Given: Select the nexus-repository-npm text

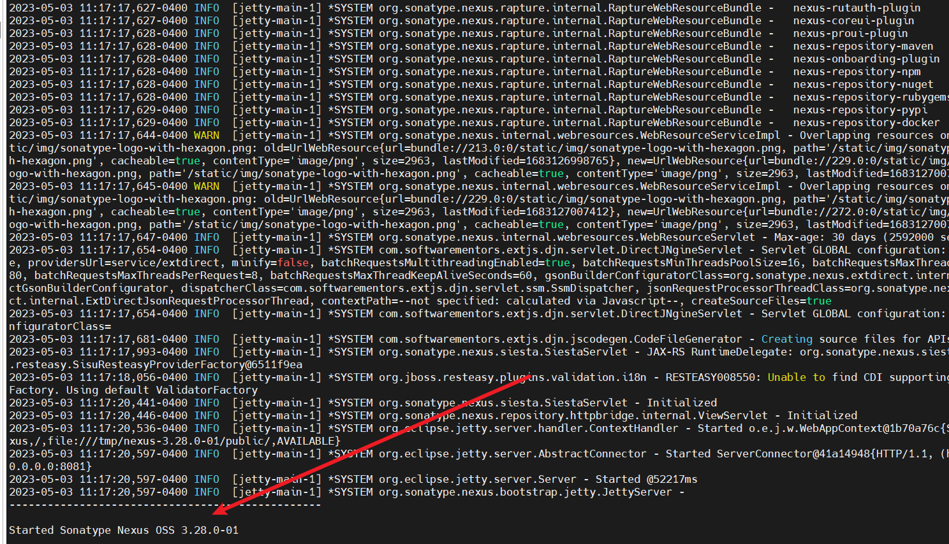Looking at the screenshot, I should point(857,71).
